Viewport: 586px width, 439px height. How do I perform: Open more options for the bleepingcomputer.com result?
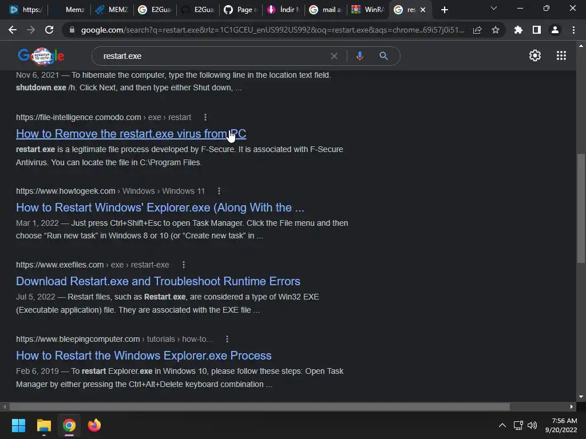(x=227, y=339)
